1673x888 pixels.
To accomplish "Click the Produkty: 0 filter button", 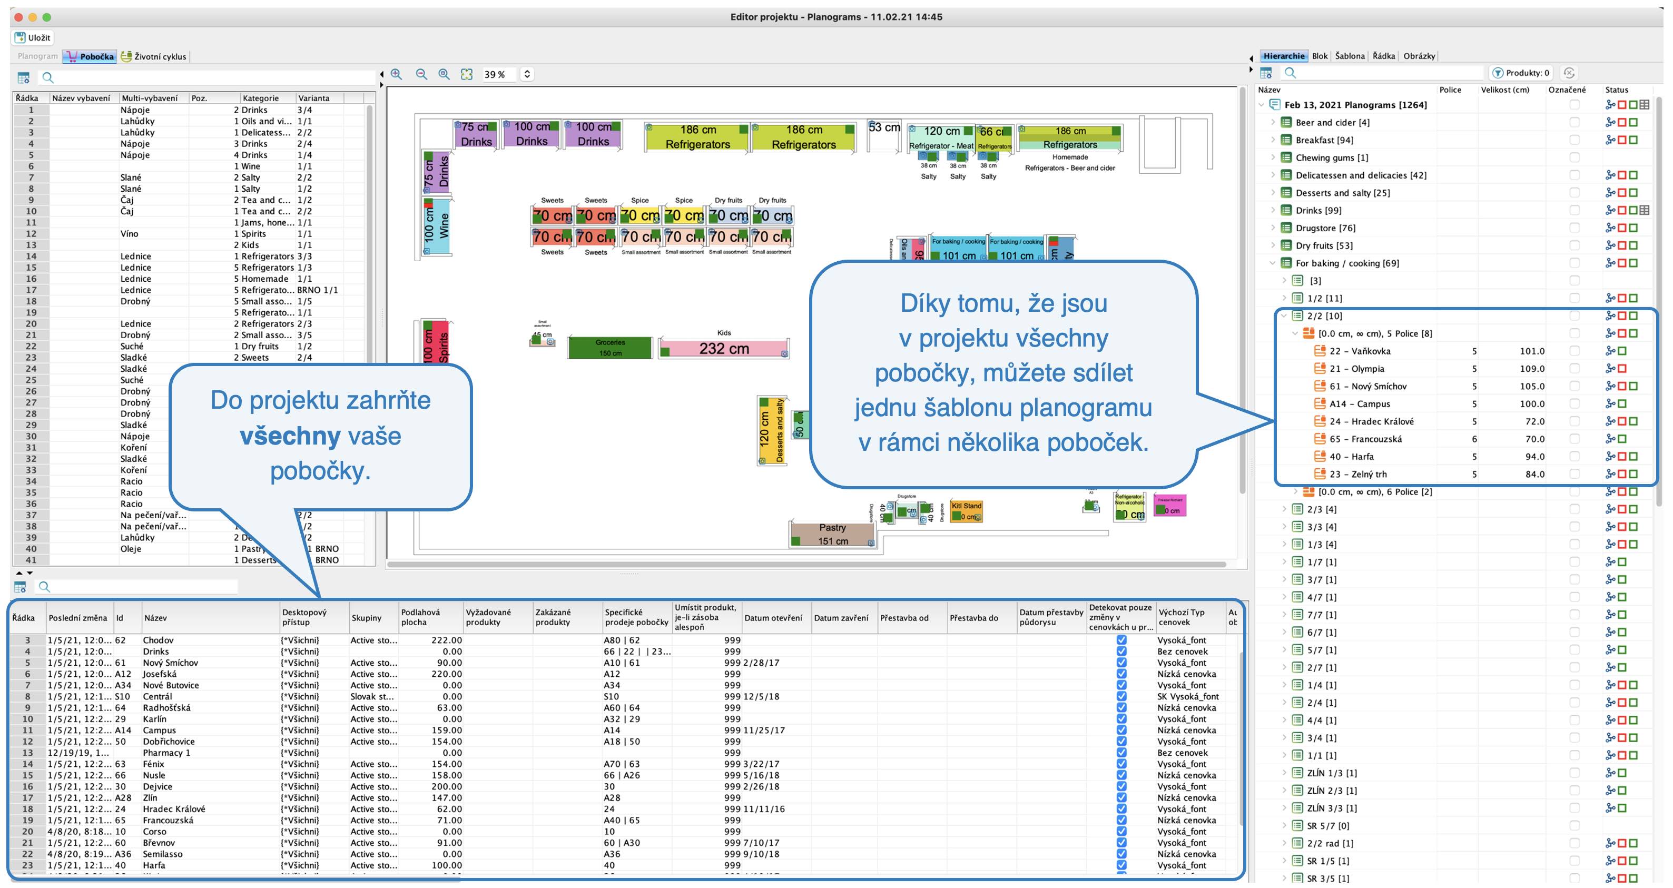I will (x=1521, y=73).
